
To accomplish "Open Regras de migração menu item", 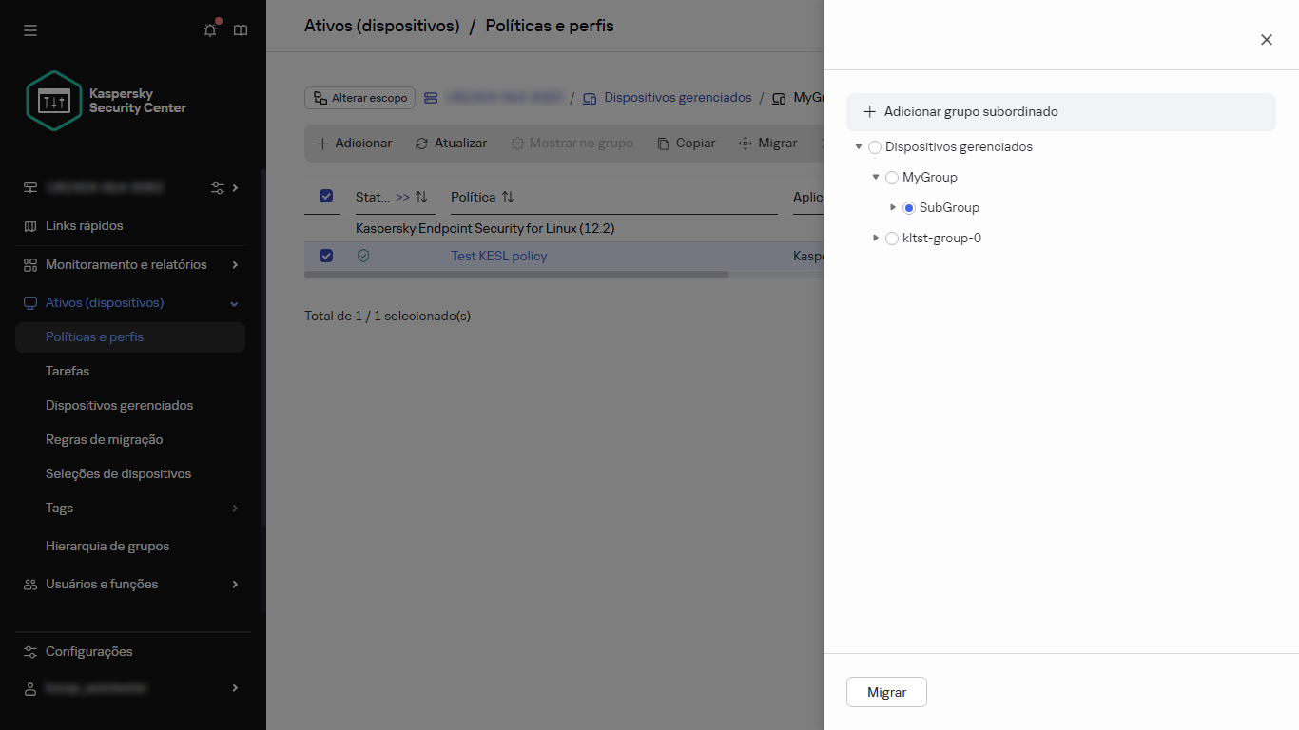I will pos(105,439).
